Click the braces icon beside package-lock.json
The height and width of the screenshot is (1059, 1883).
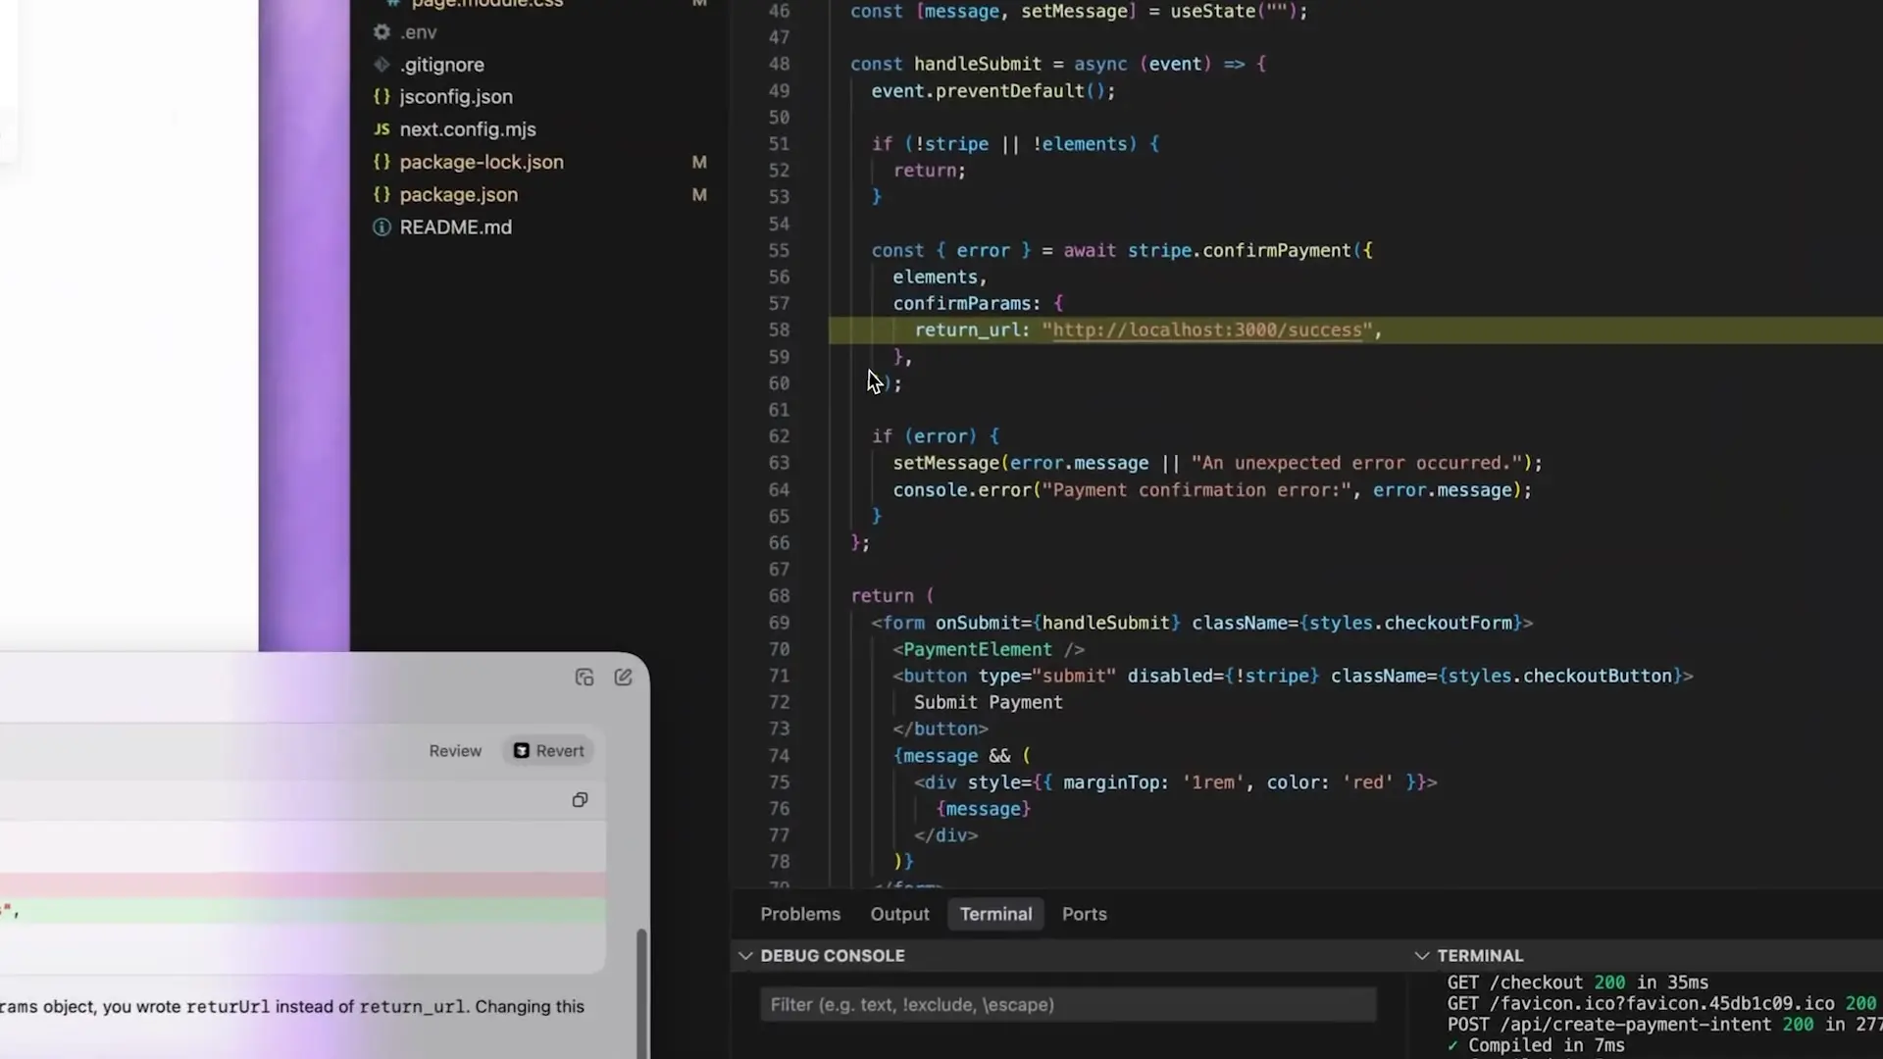click(382, 162)
